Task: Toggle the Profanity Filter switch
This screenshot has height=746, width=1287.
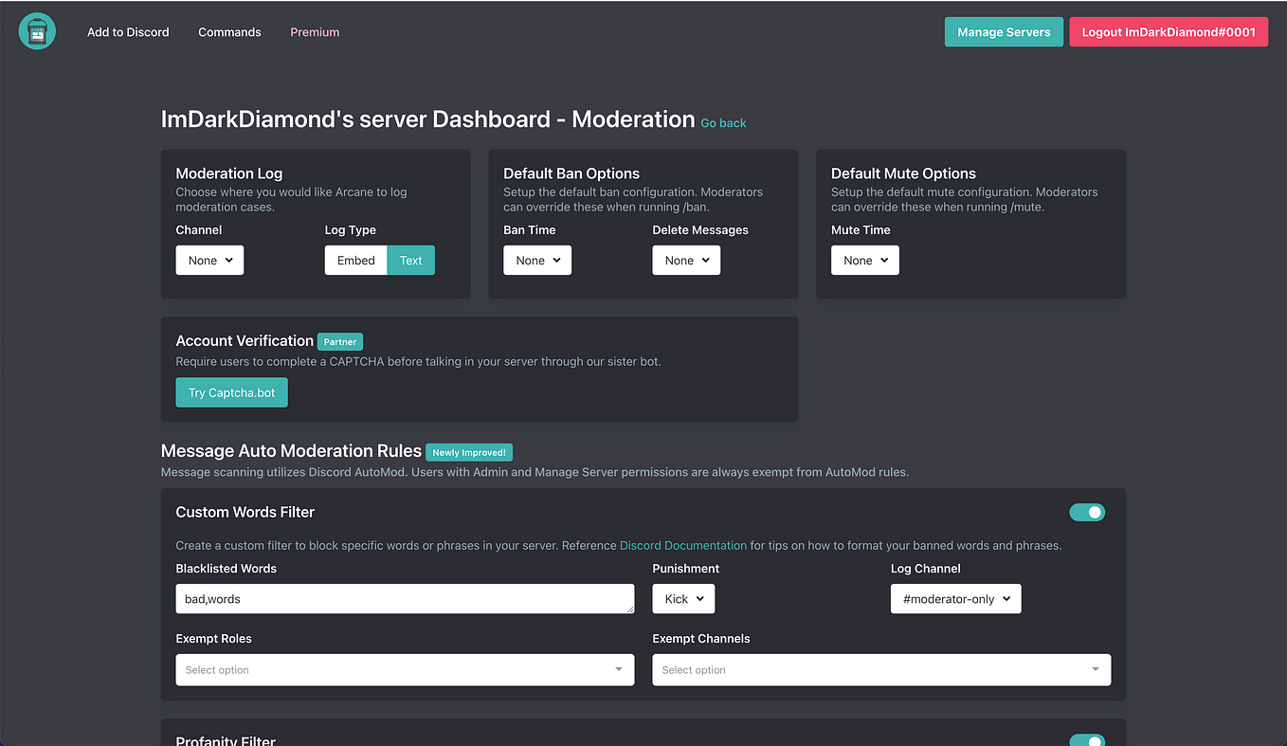Action: point(1087,740)
